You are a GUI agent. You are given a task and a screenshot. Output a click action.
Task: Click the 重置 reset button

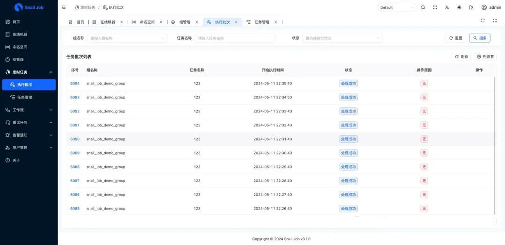pos(455,38)
